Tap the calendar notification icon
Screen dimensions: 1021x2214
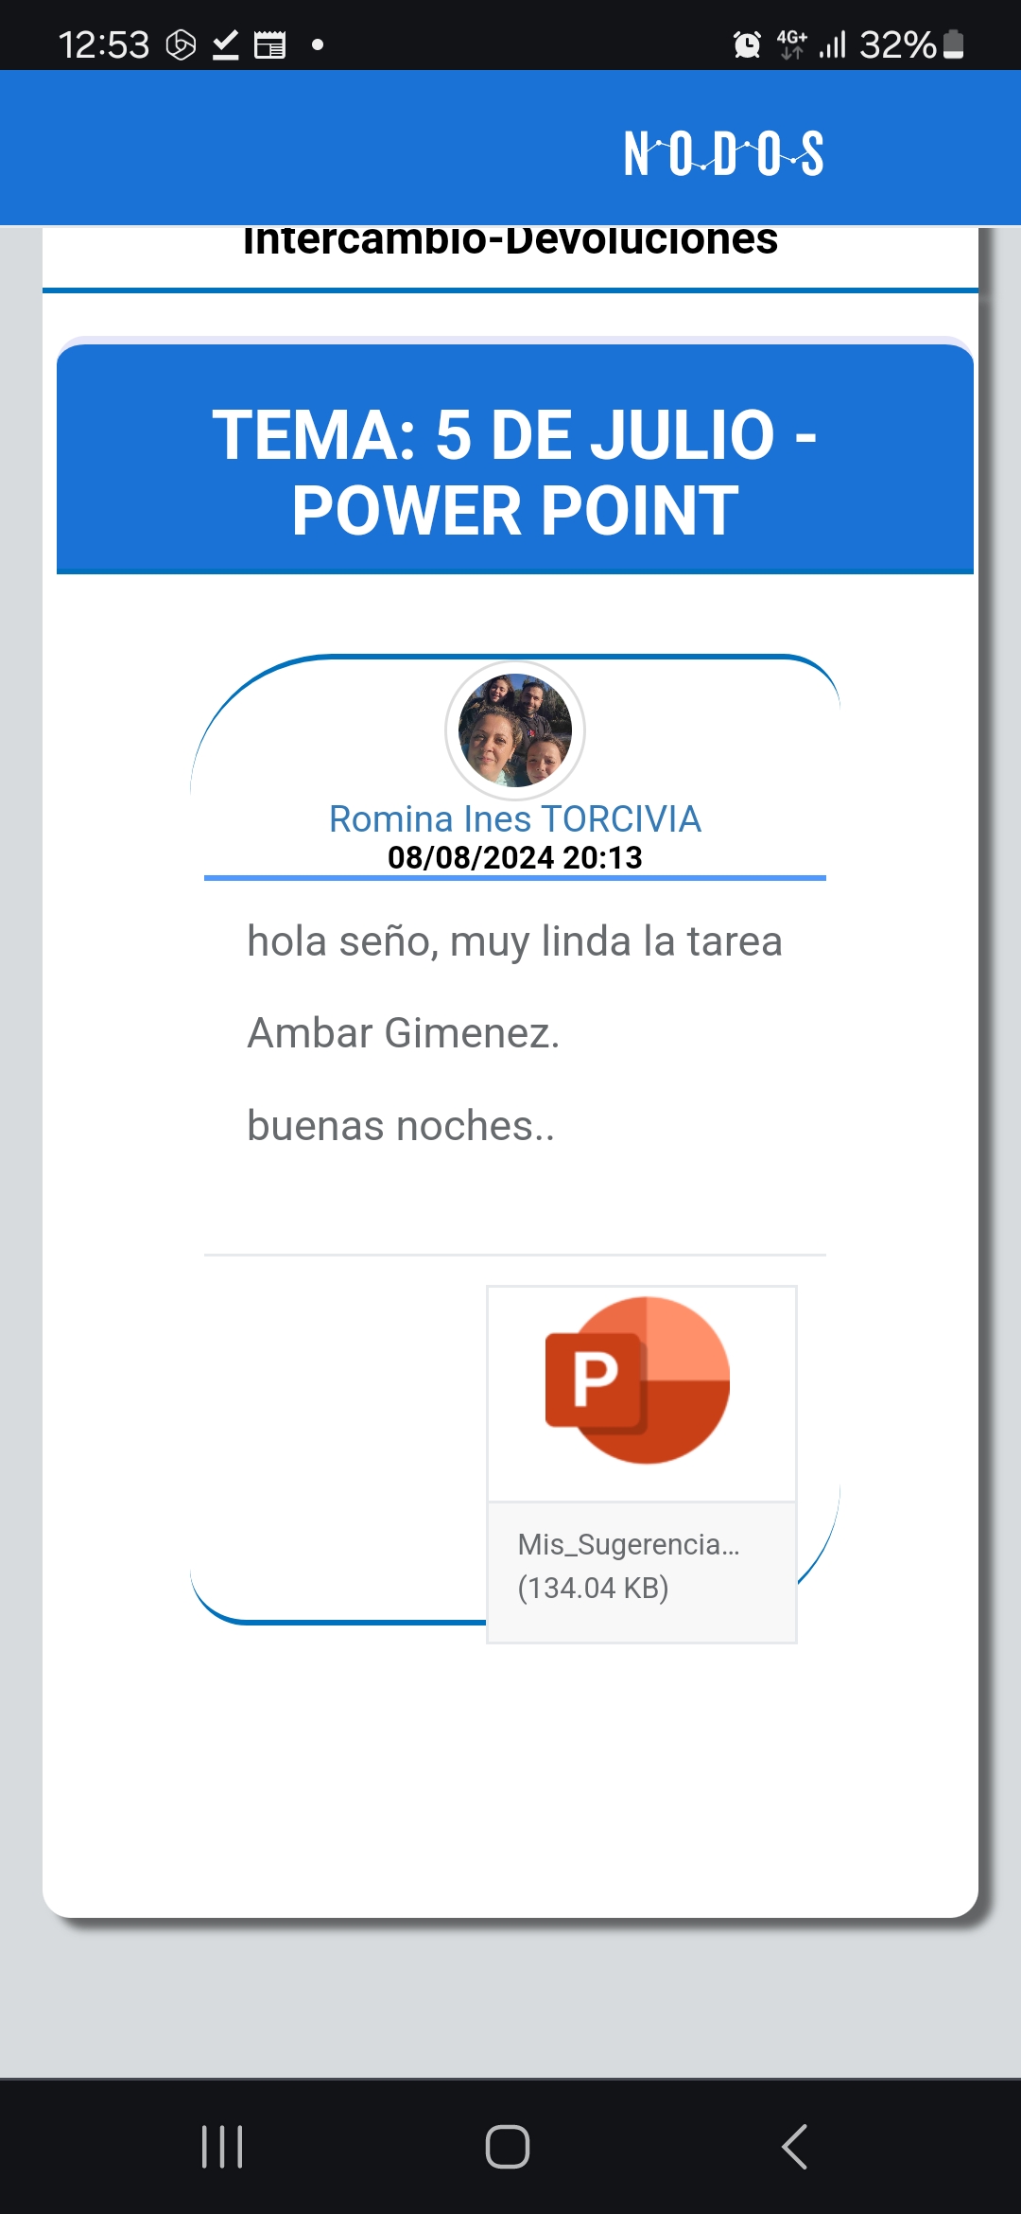coord(269,44)
